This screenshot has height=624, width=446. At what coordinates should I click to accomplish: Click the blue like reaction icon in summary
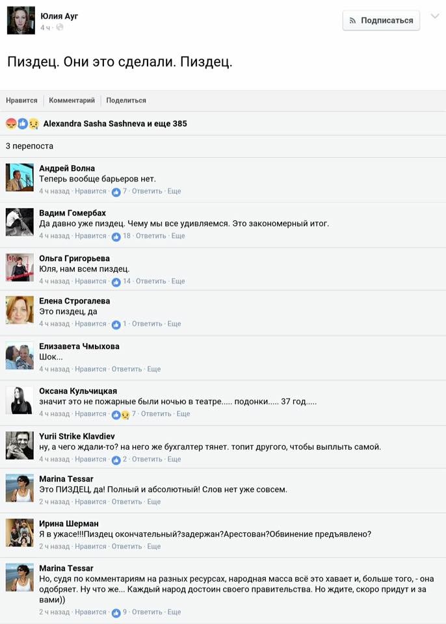pyautogui.click(x=22, y=123)
